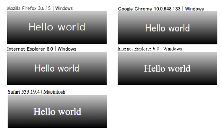The height and width of the screenshot is (137, 222).
Task: Click Hello world box under Firefox label
Action: 57,27
